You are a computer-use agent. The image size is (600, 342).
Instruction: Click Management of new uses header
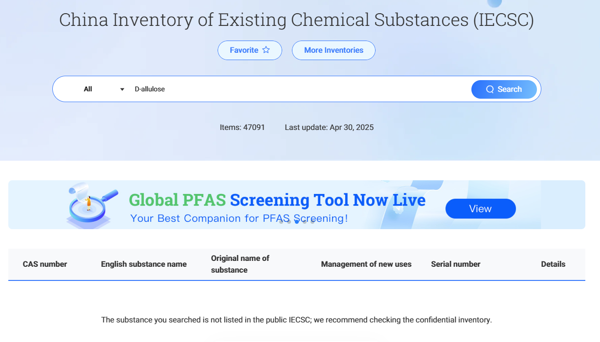366,264
